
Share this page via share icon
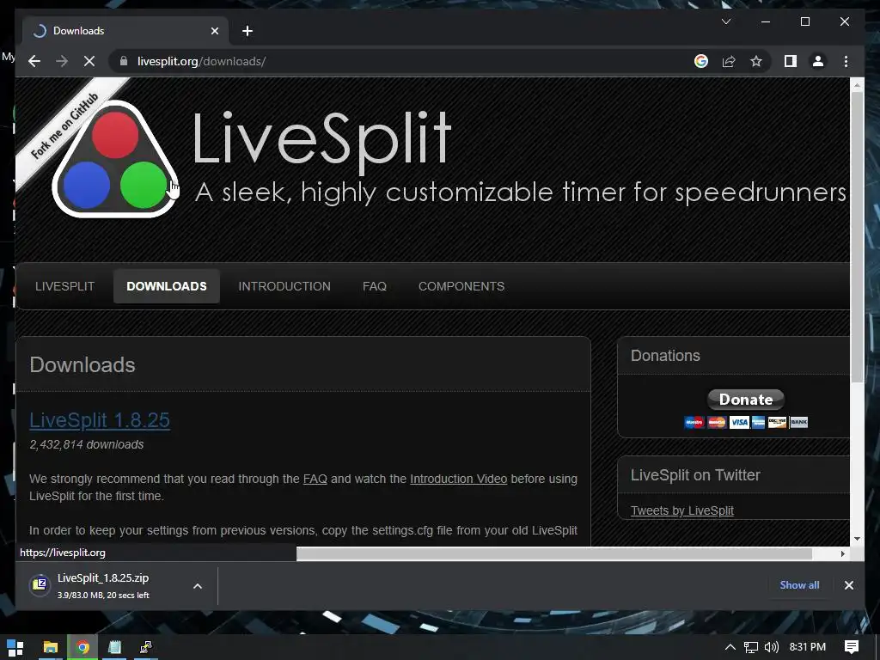(x=729, y=61)
